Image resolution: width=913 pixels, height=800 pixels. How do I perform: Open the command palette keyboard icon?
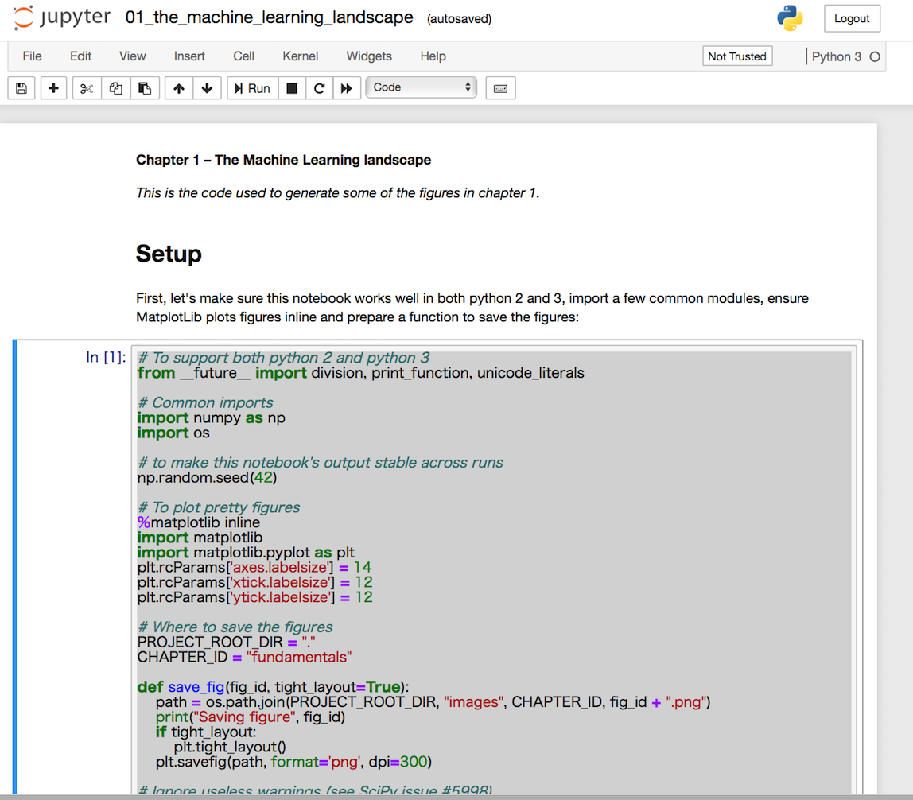point(500,88)
